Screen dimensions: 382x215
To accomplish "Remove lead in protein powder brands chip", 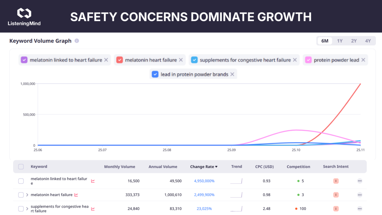I will tap(232, 74).
